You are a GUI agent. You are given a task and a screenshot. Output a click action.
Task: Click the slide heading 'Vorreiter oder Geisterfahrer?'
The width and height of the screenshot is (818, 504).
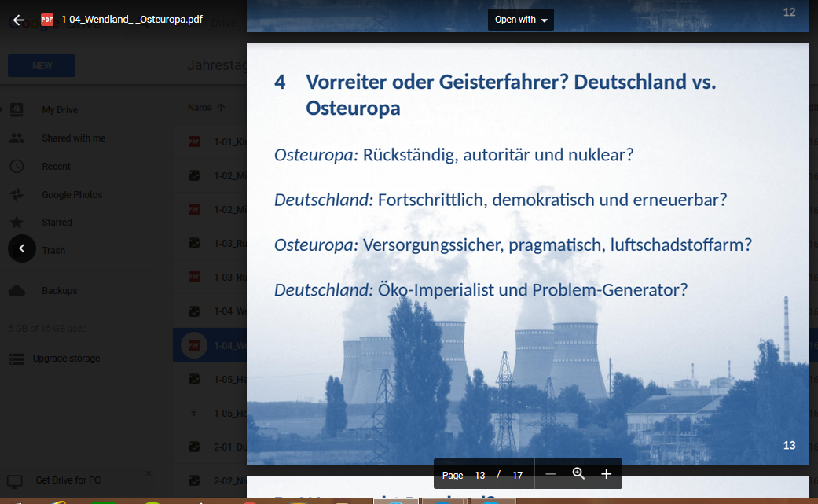coord(437,82)
